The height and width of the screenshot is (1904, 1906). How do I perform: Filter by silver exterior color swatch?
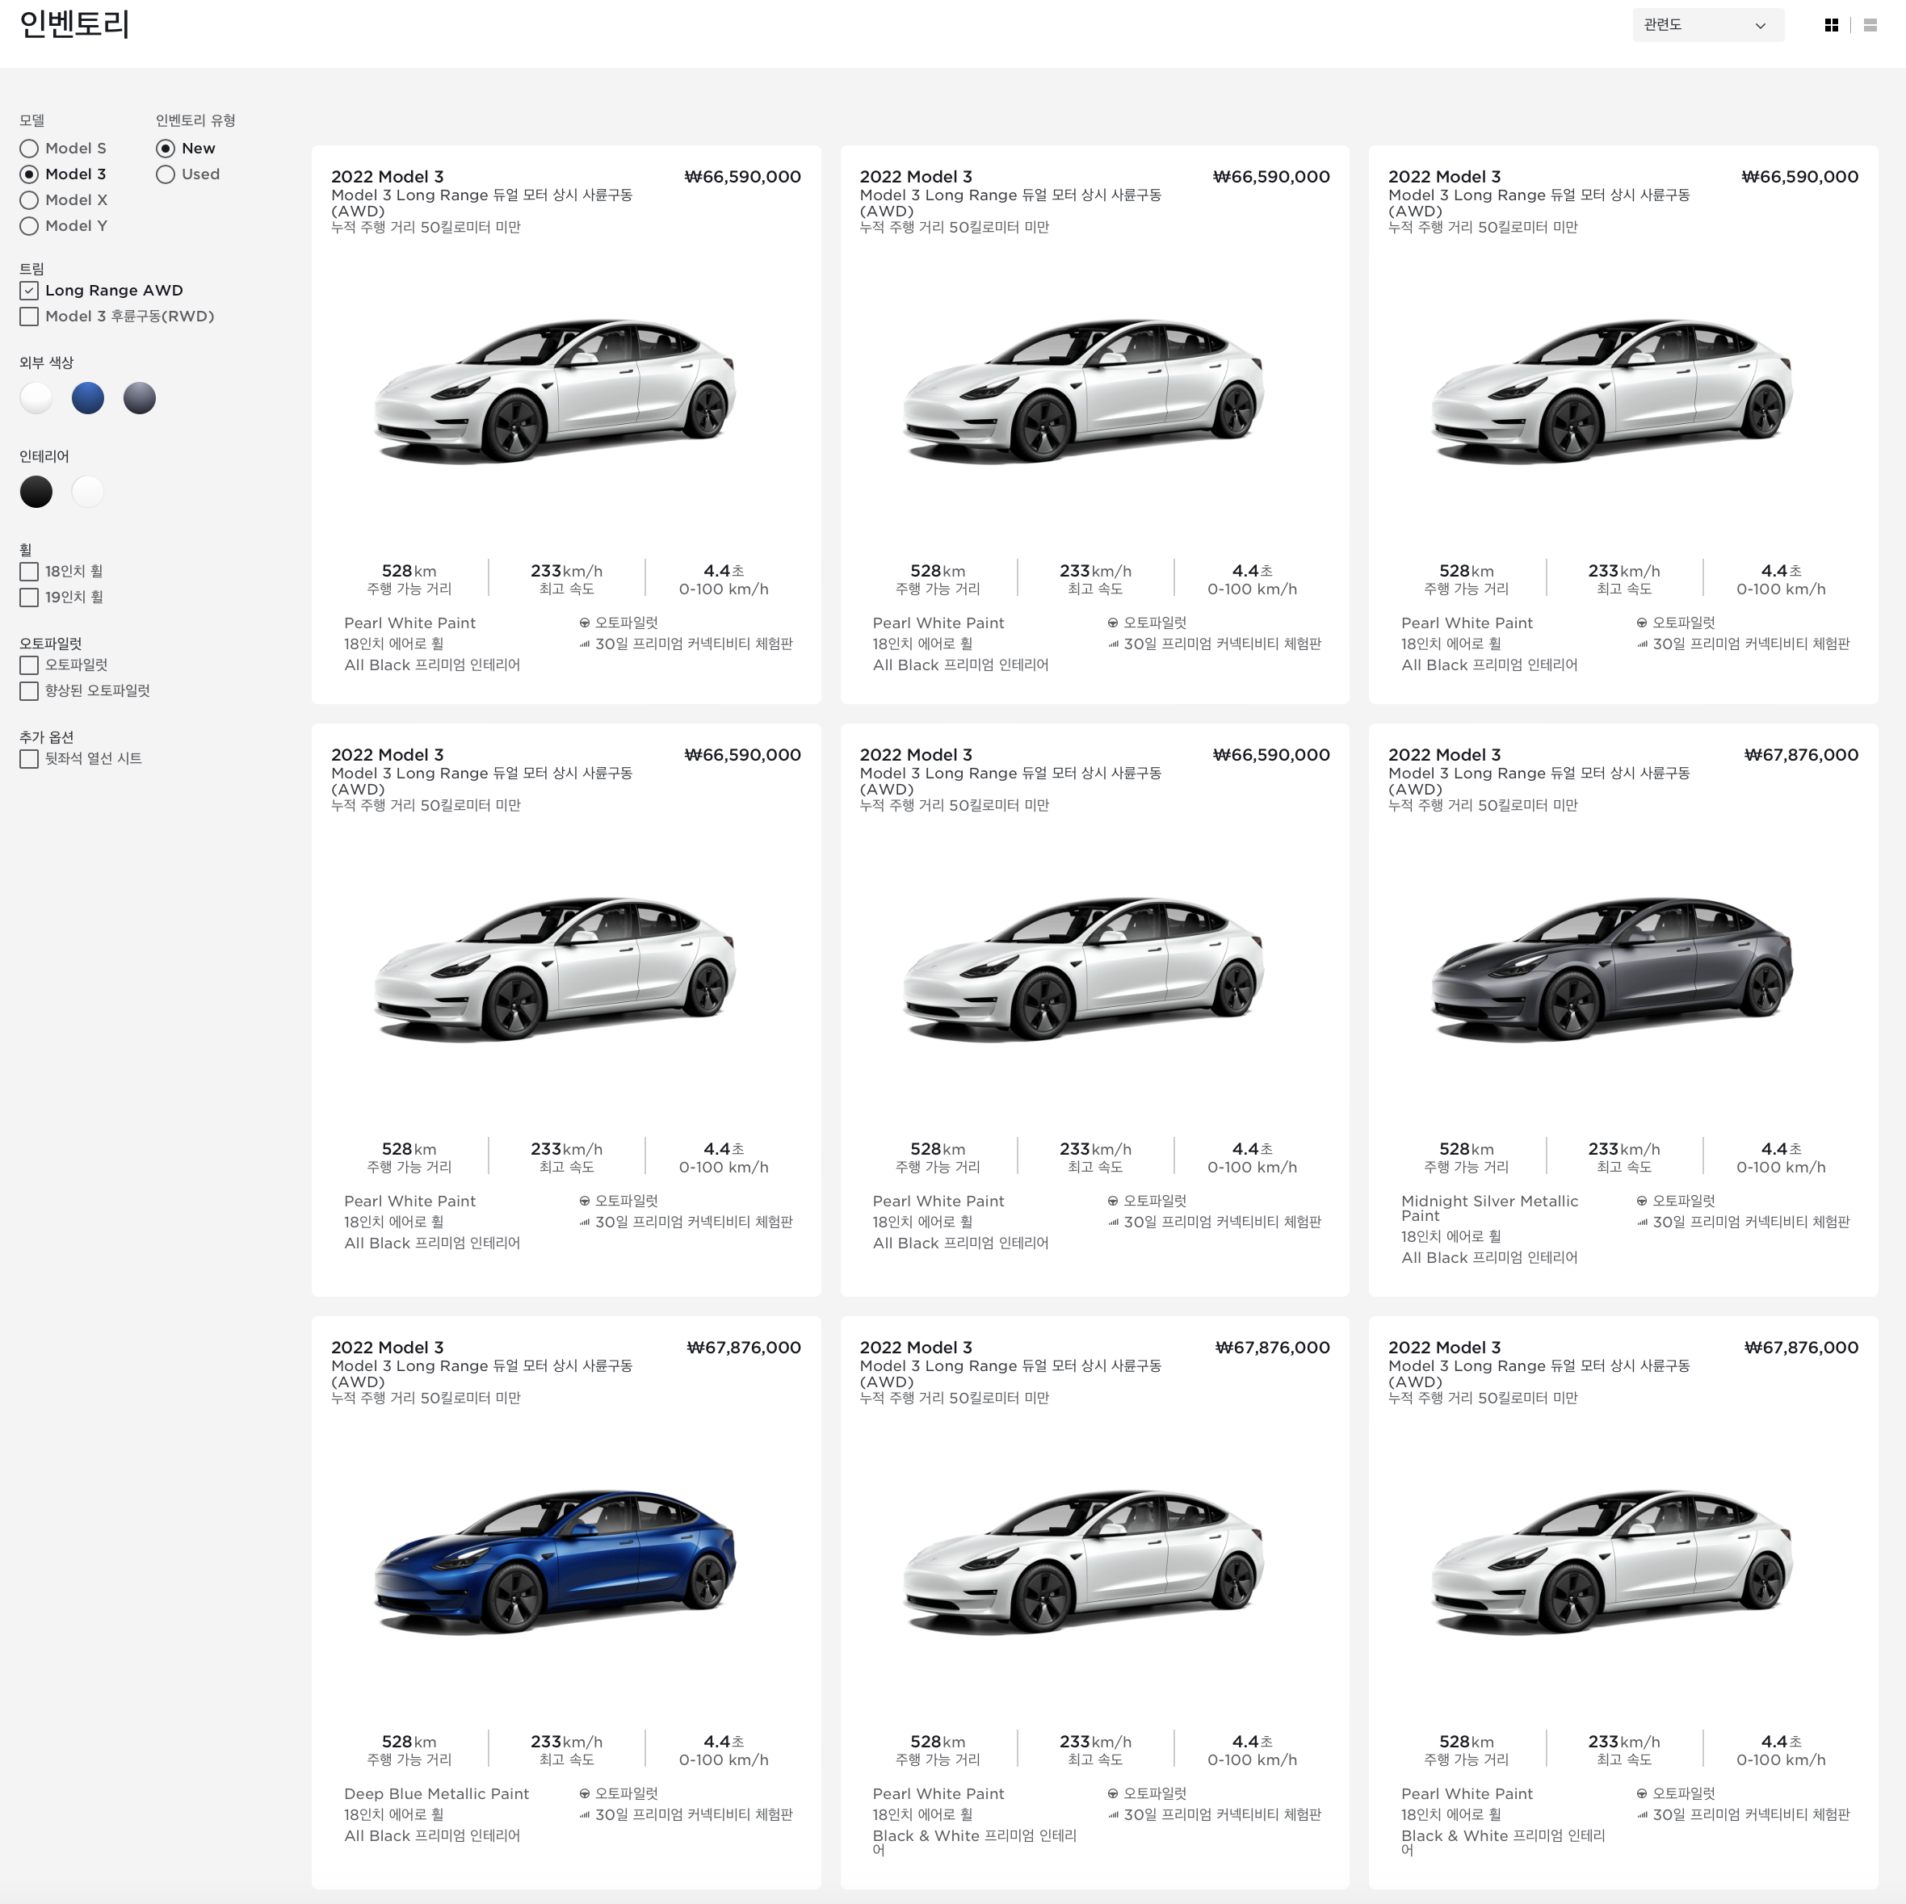(139, 399)
